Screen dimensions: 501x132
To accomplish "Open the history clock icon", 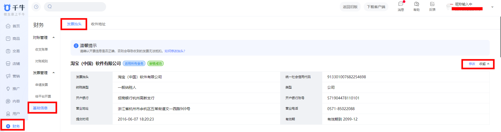I will pos(36,7).
